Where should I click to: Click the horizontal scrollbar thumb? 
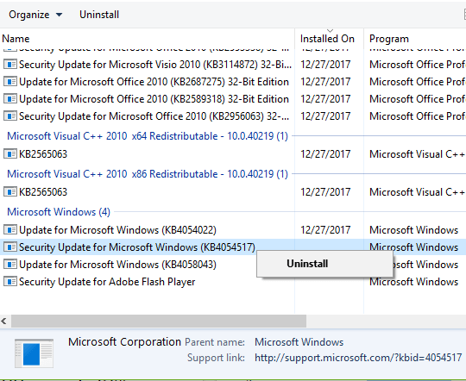tap(159, 321)
